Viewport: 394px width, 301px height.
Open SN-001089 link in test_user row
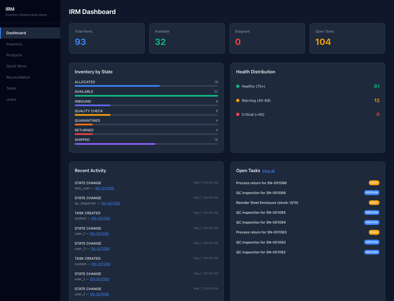click(105, 188)
